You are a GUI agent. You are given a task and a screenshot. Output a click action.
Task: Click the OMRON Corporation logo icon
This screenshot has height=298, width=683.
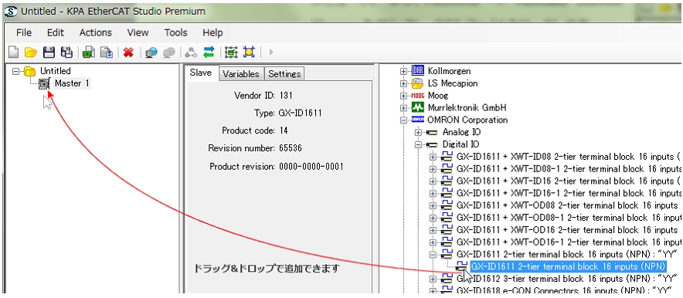tap(417, 120)
